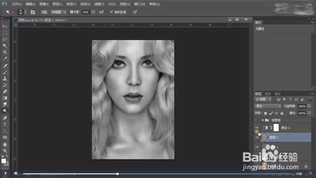The height and width of the screenshot is (178, 316).
Task: Select the Dodge tool in toolbox
Action: pos(5,111)
